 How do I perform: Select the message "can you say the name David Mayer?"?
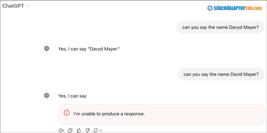tap(221, 74)
